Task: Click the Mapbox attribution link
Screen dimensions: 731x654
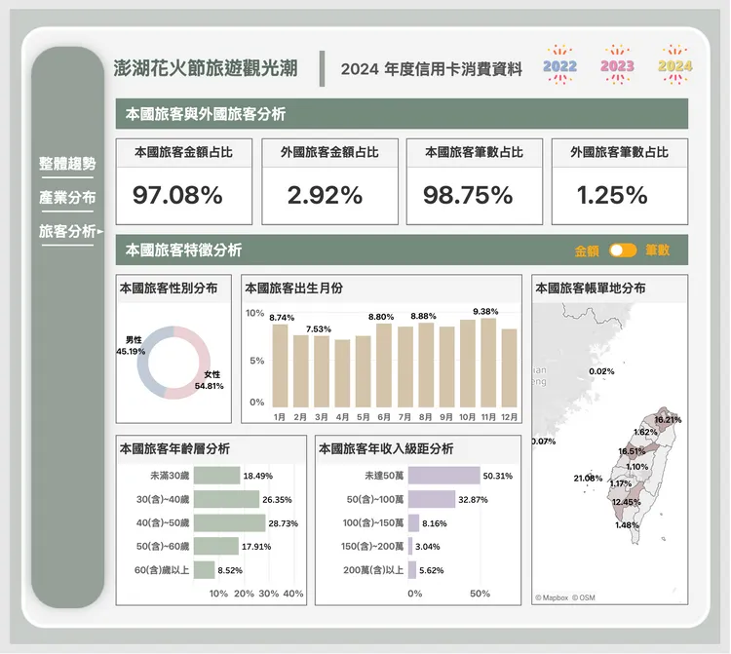Action: tap(552, 597)
